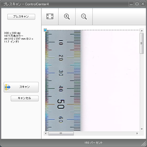The image size is (147, 147).
Task: Maximize the ControlCenter4 window
Action: [x=137, y=4]
